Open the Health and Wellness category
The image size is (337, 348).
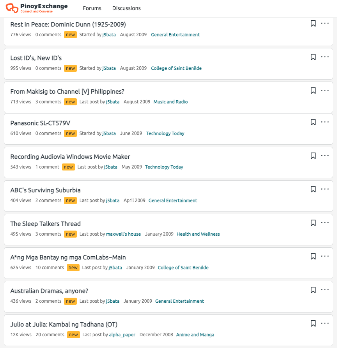(198, 234)
